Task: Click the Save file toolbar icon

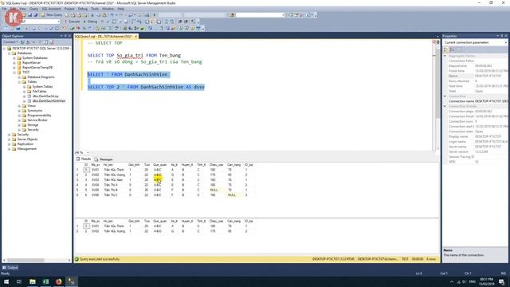Action: point(30,15)
